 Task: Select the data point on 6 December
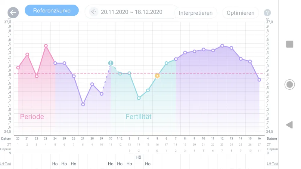(x=166, y=63)
